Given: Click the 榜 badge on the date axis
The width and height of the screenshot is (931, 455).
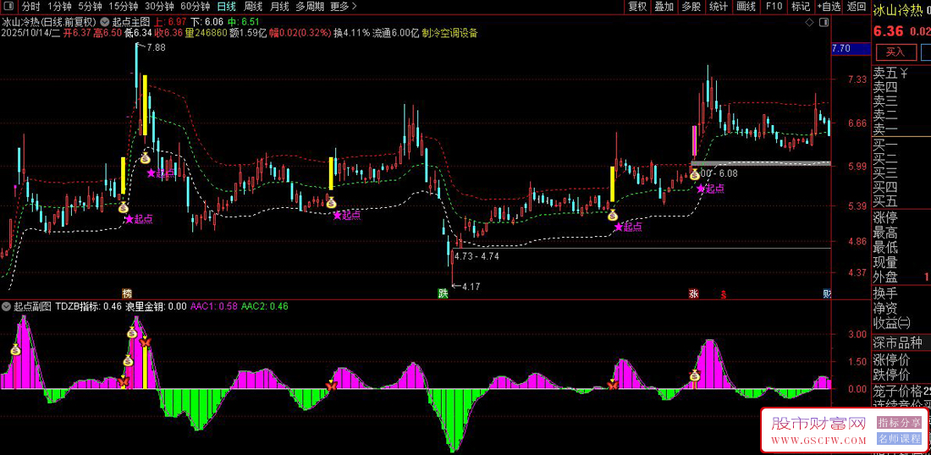Looking at the screenshot, I should (126, 293).
